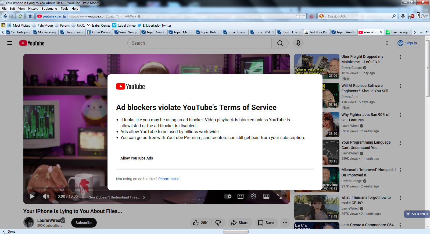Like the video with the 28K thumbs-up button
Screen dimensions: 430x234
(x=201, y=223)
